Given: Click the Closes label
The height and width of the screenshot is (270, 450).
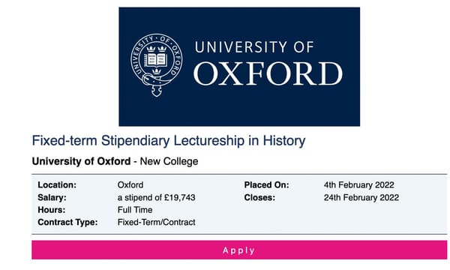Looking at the screenshot, I should (259, 197).
